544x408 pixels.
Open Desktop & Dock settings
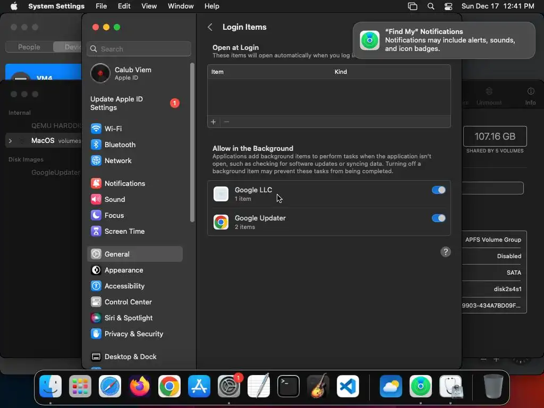(x=134, y=357)
